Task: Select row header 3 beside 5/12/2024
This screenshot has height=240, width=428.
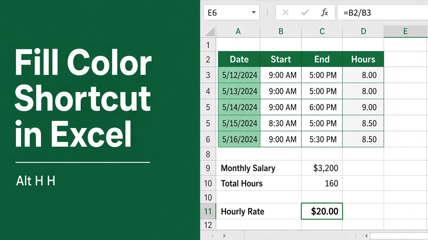Action: [x=208, y=75]
